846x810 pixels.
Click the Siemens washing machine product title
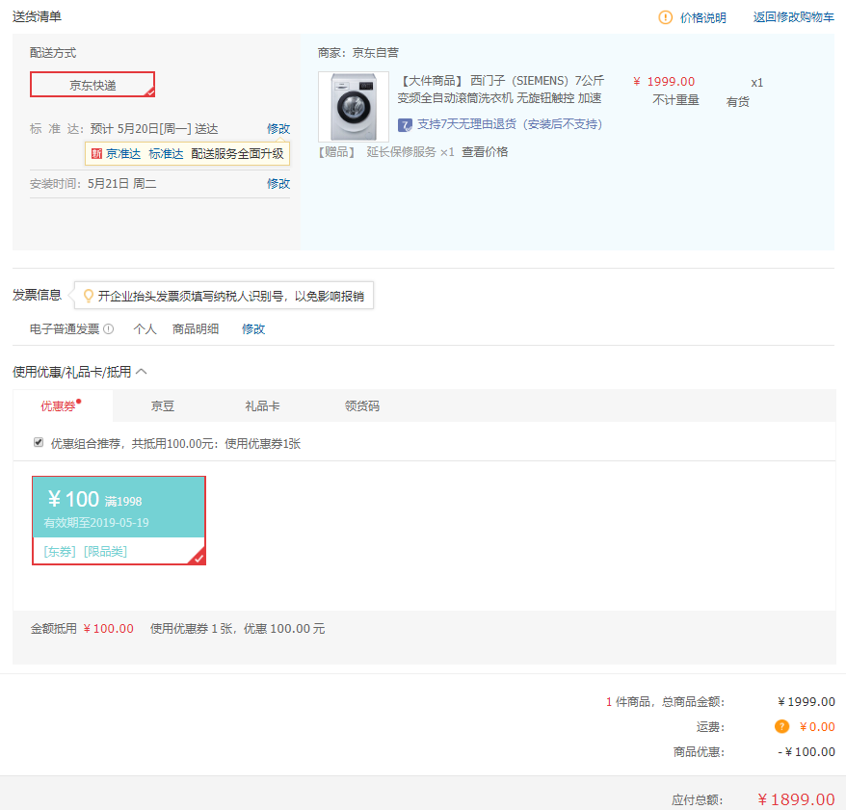point(501,90)
